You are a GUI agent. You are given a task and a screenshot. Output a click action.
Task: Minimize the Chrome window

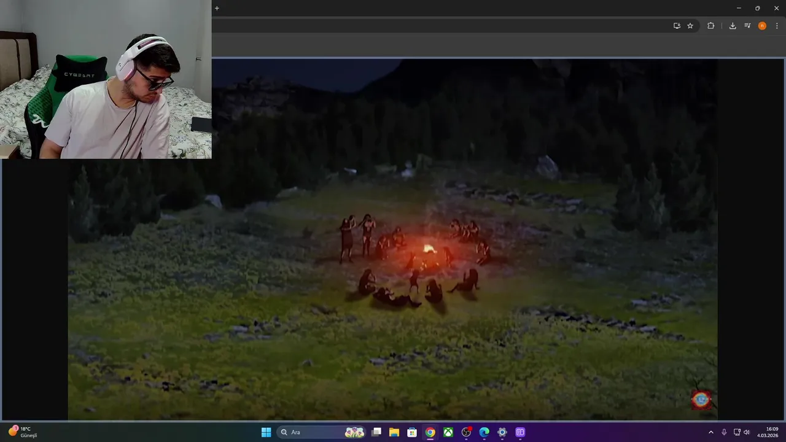739,8
